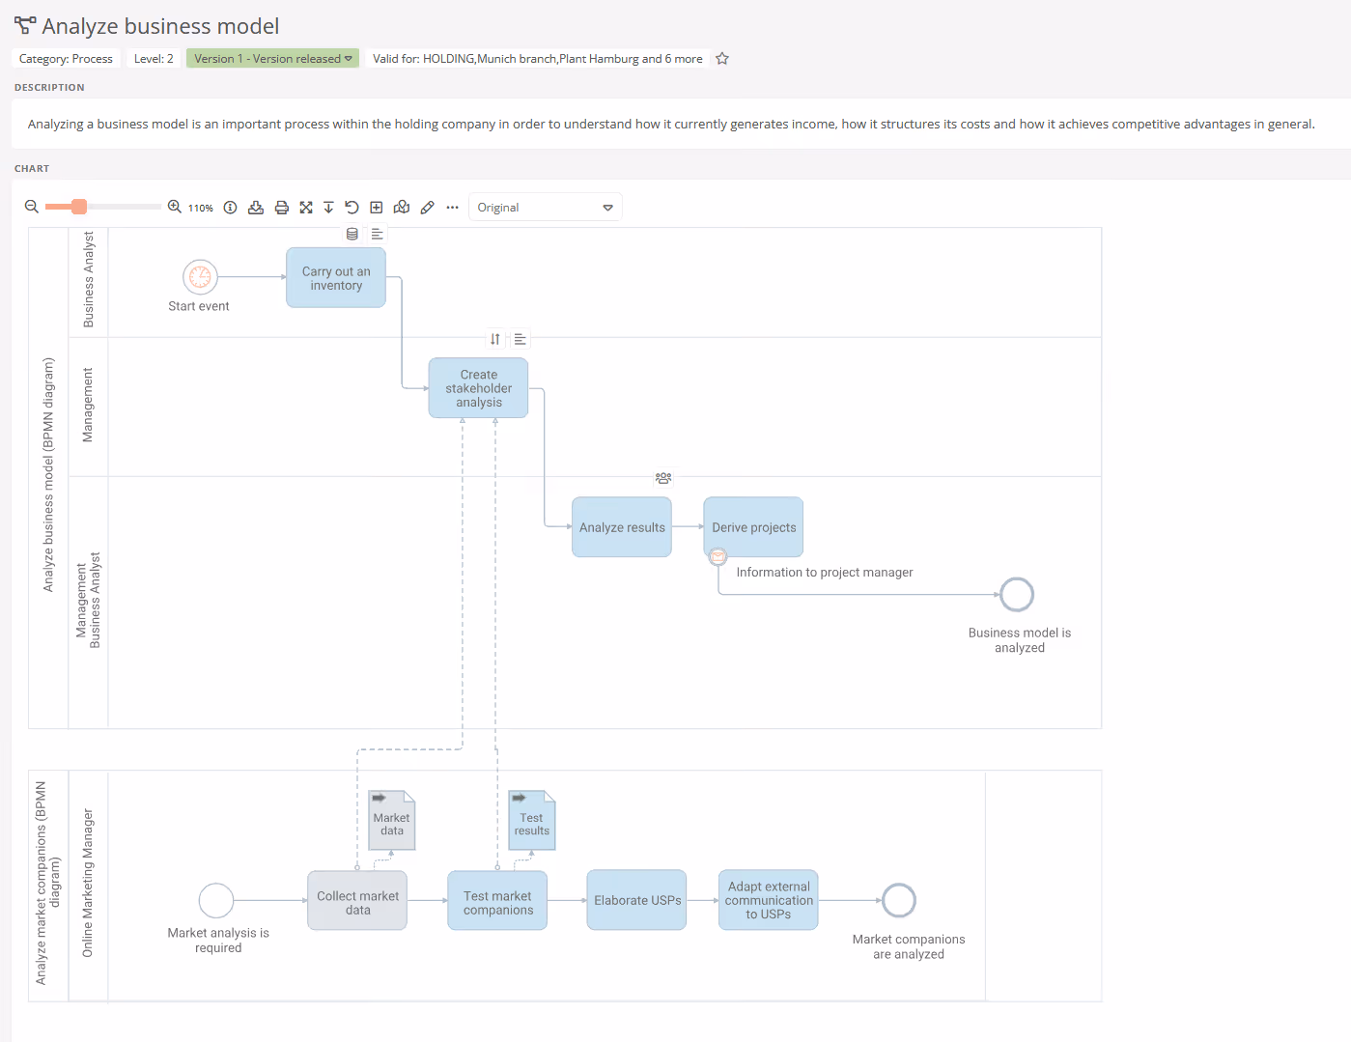Click the download-arrow-to-line icon

(328, 207)
